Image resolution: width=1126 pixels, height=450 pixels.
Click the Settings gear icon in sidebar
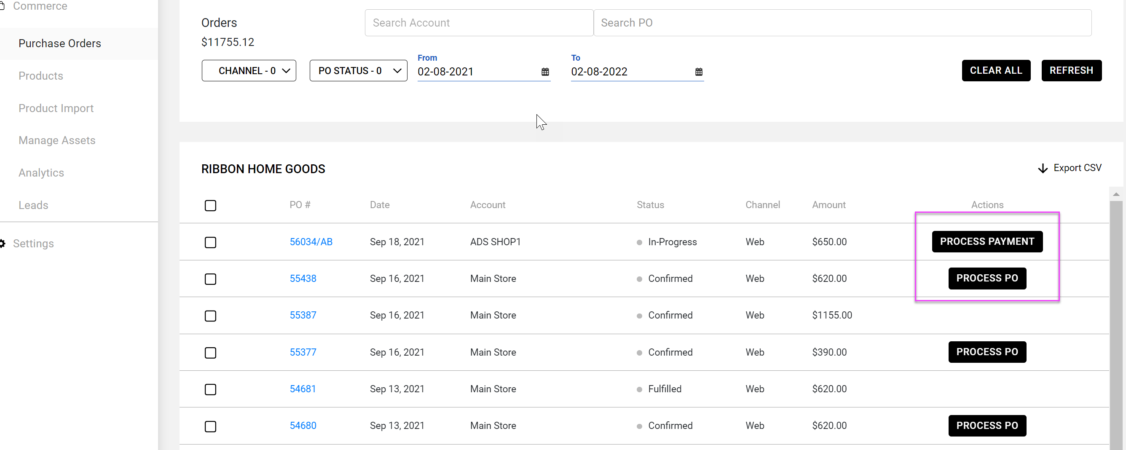pos(3,244)
